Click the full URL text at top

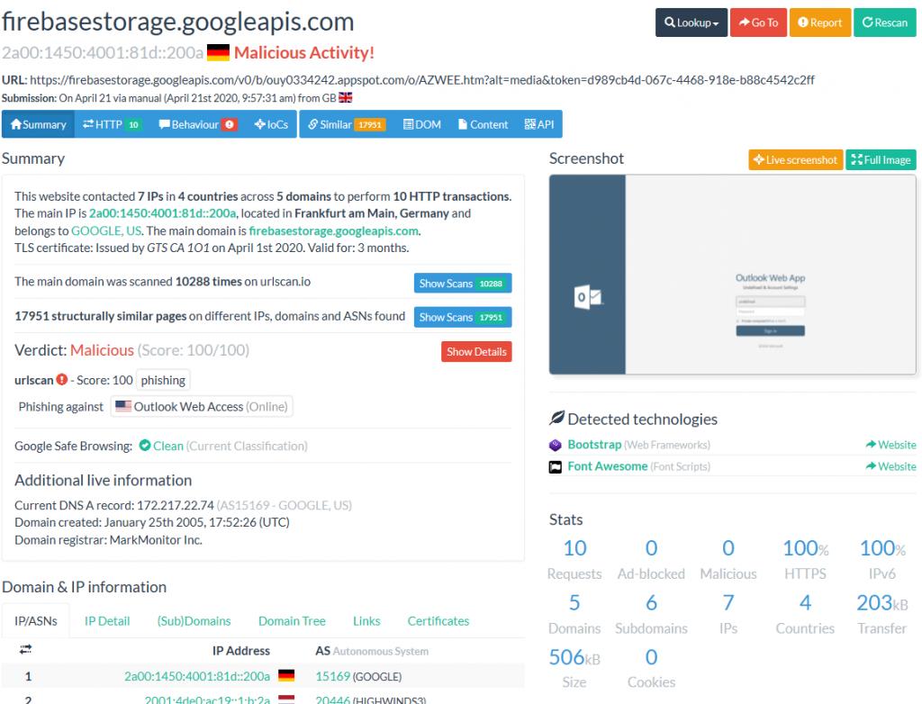[x=422, y=79]
